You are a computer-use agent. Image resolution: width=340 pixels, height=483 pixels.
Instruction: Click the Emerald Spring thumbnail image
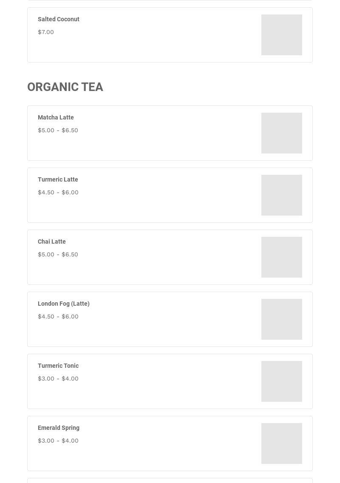[x=281, y=443]
